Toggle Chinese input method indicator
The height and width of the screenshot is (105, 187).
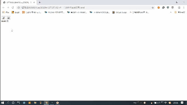[x=166, y=103]
